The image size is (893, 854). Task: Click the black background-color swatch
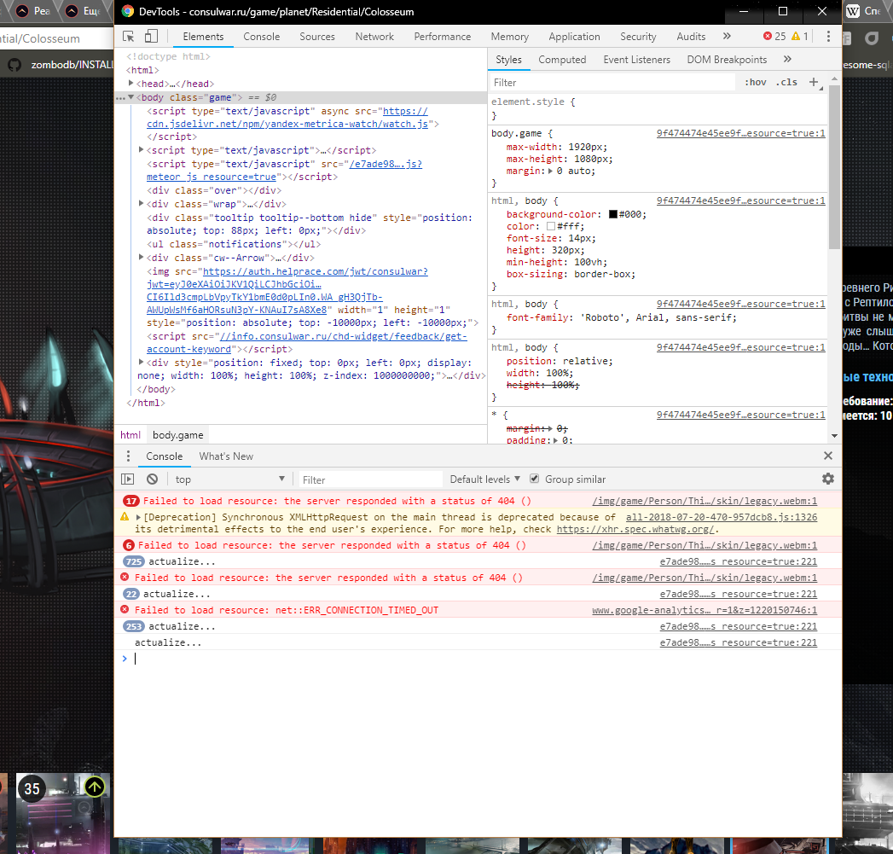[613, 214]
